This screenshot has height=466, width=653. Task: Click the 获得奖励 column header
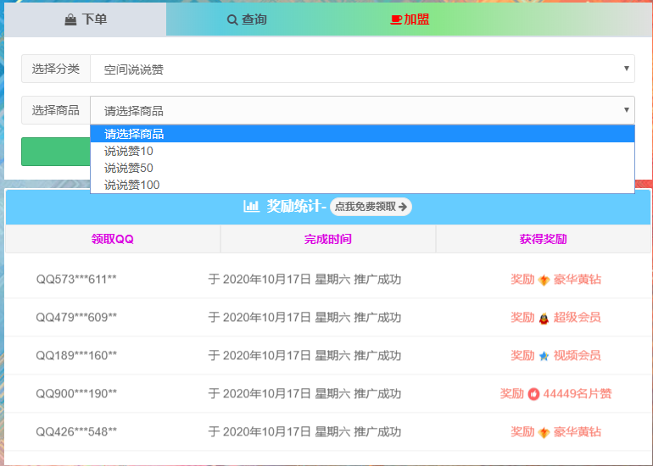[x=543, y=239]
